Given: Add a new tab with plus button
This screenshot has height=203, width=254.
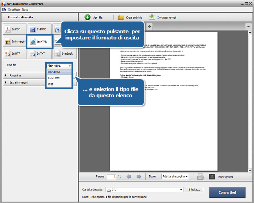Looking at the screenshot, I should 149,27.
